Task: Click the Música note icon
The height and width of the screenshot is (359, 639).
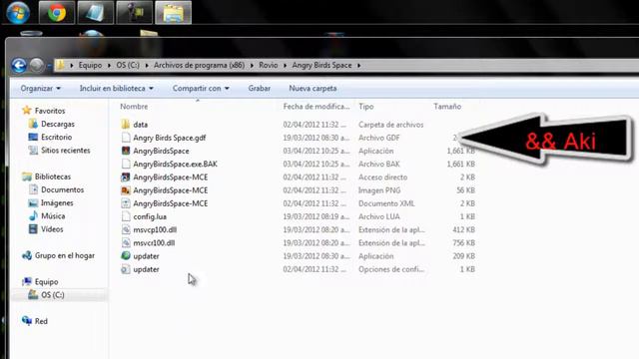Action: (x=33, y=215)
